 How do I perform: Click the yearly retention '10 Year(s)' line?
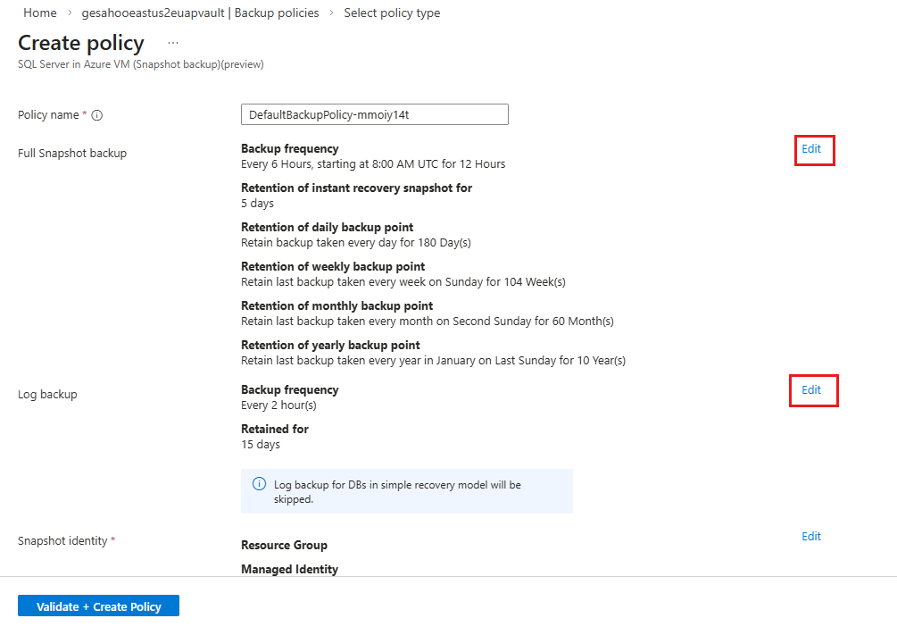[x=433, y=361]
